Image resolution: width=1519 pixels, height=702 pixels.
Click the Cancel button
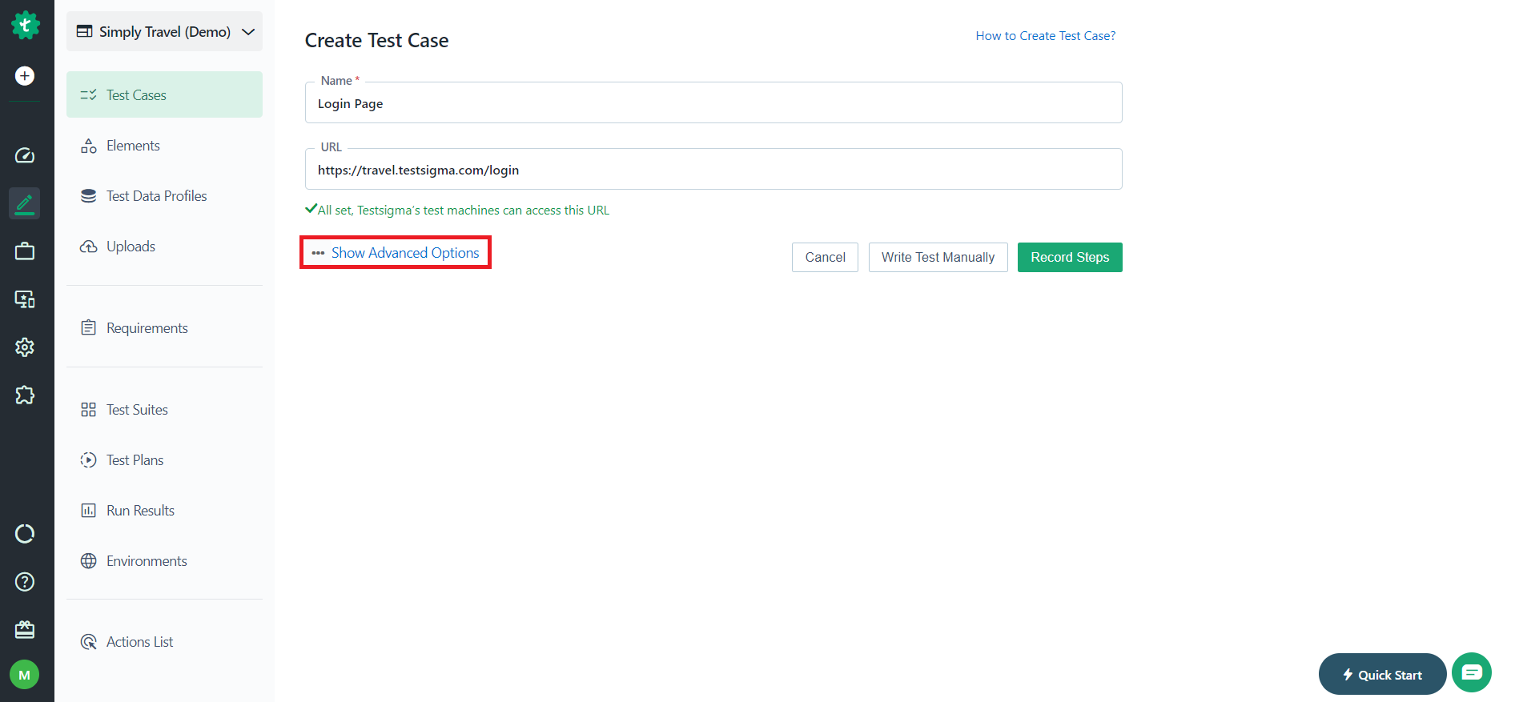click(825, 257)
